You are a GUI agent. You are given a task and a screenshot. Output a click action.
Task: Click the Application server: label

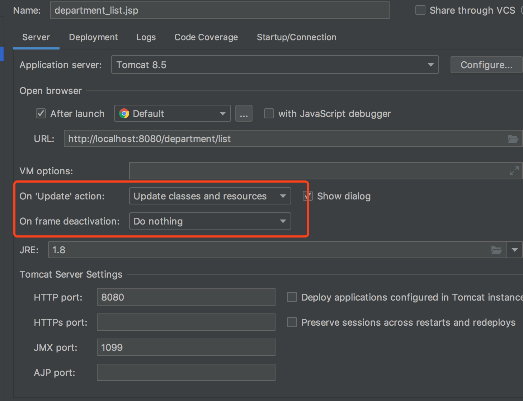pyautogui.click(x=61, y=65)
